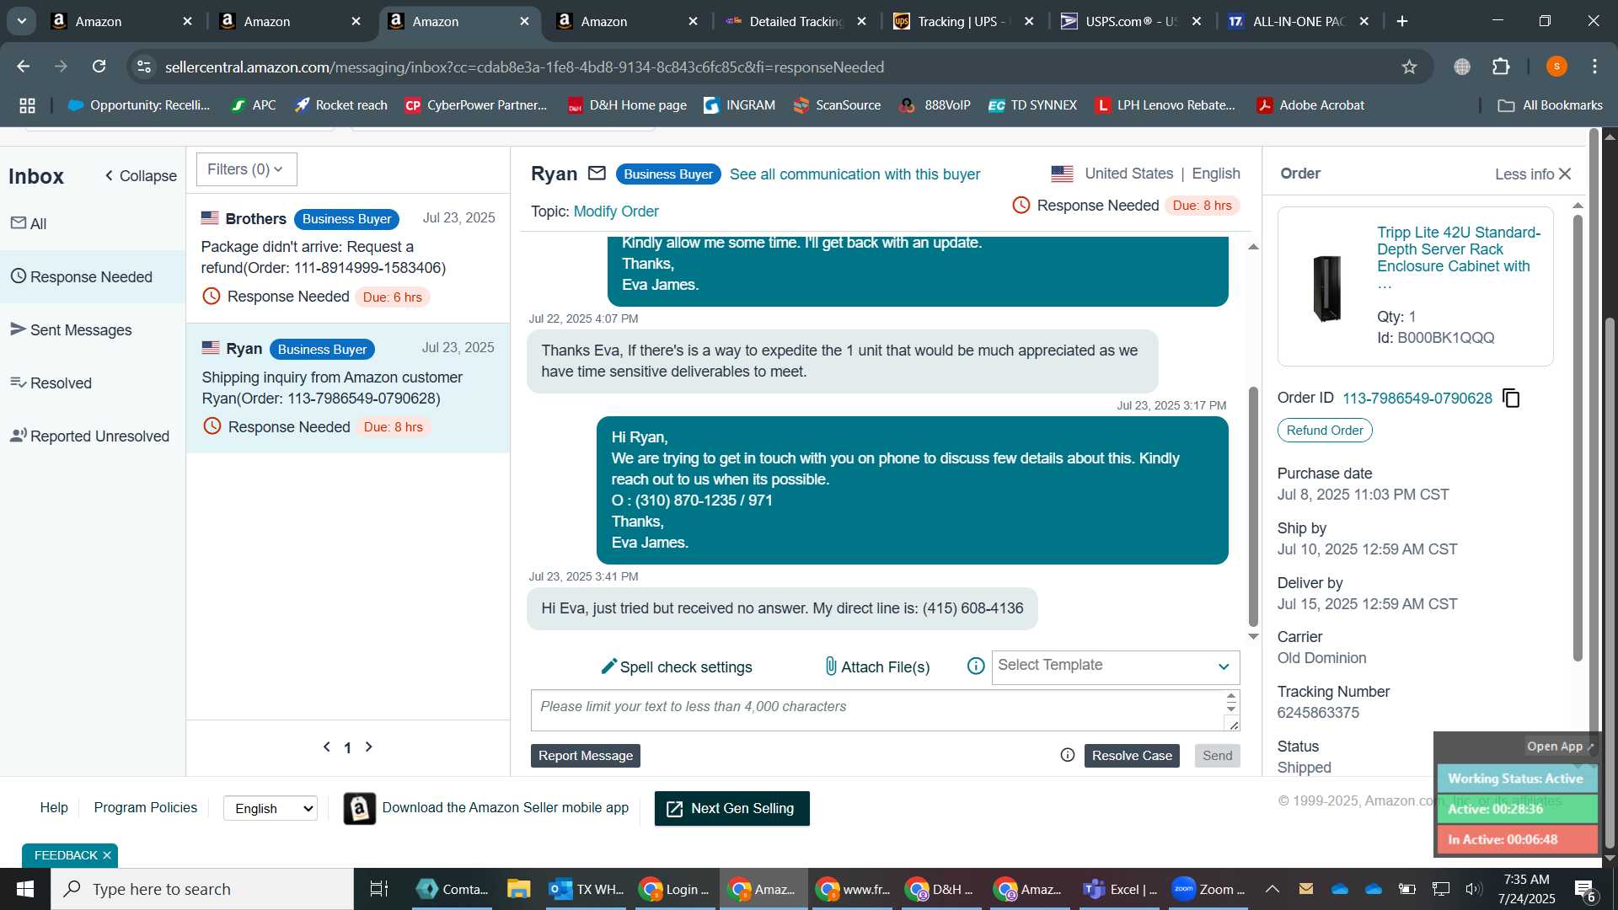
Task: Click the Refund Order button
Action: pyautogui.click(x=1325, y=431)
